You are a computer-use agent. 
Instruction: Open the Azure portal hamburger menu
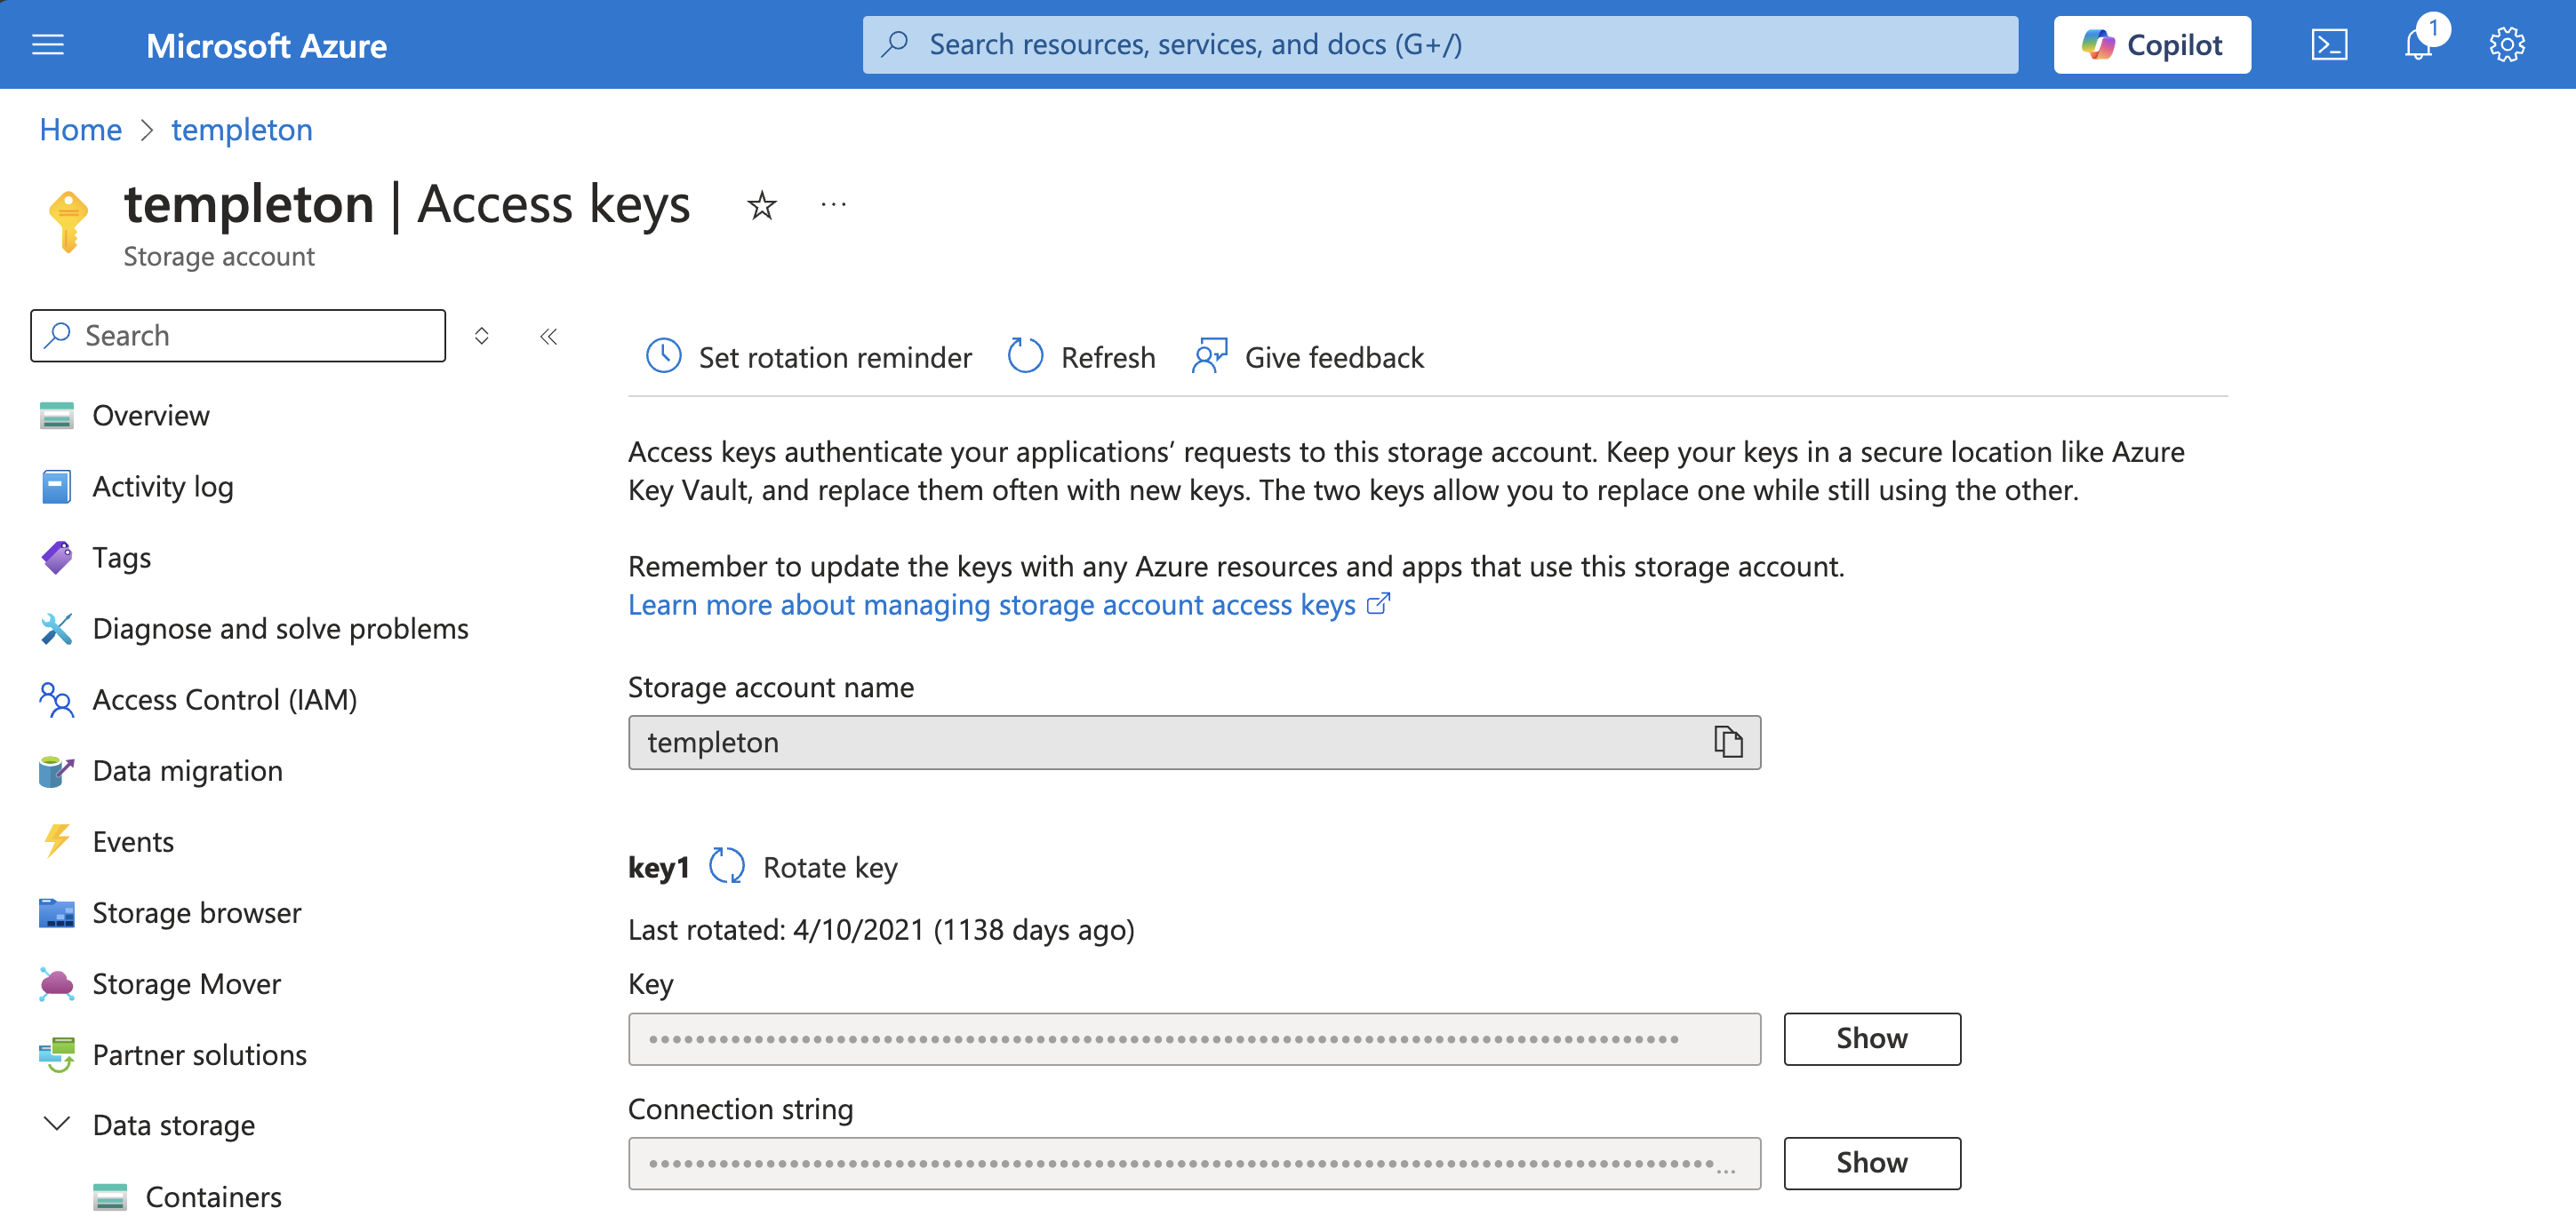point(48,45)
